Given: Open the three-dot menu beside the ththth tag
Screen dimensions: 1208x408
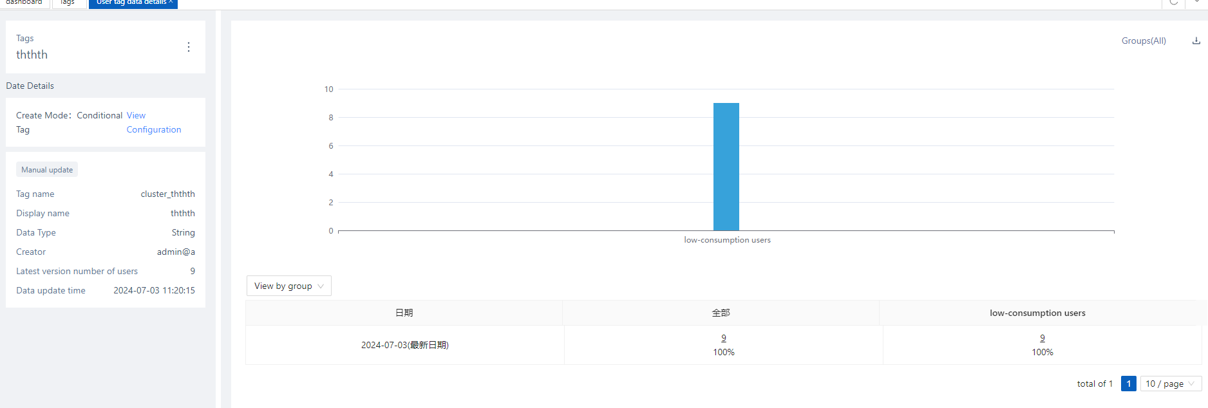Looking at the screenshot, I should pos(188,47).
